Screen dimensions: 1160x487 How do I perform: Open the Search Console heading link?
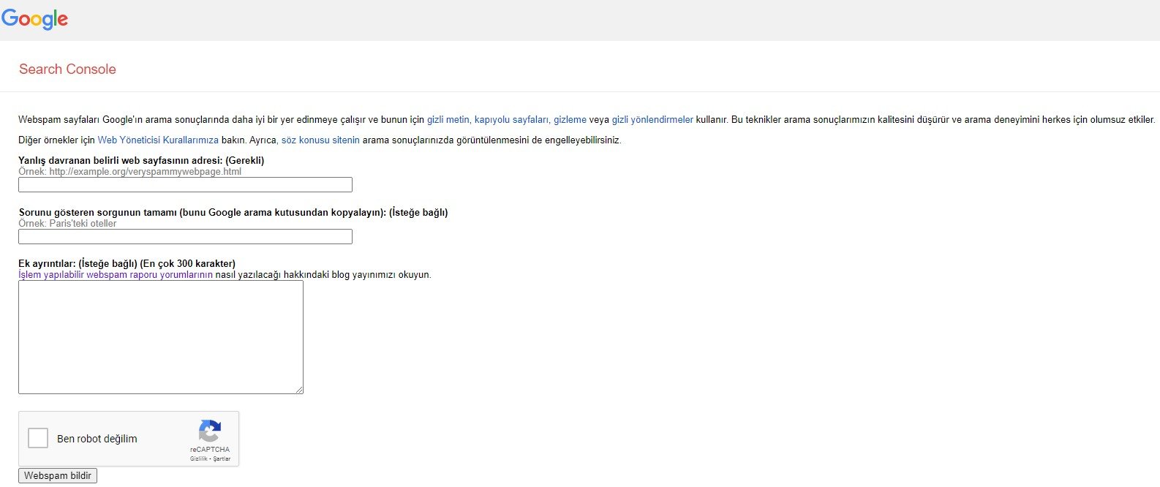pos(67,69)
